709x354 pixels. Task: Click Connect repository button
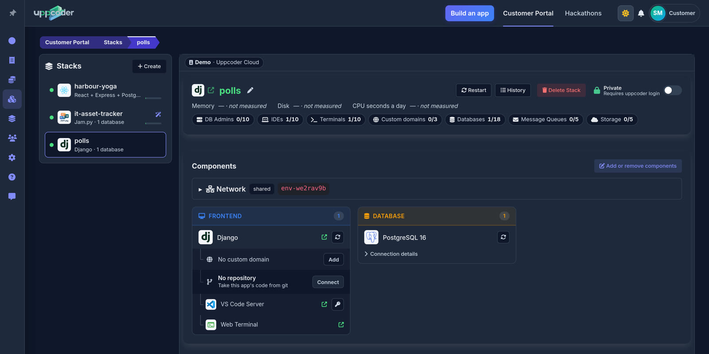click(x=328, y=282)
